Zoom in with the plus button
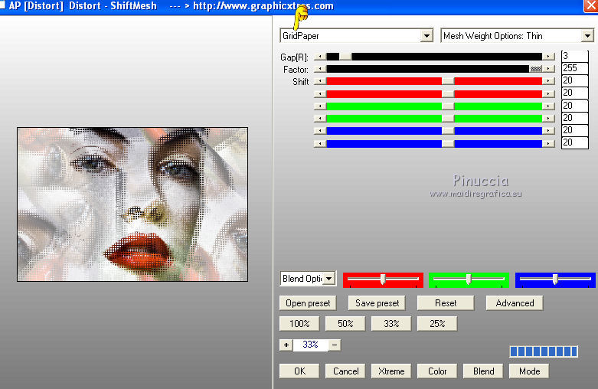 [x=286, y=345]
